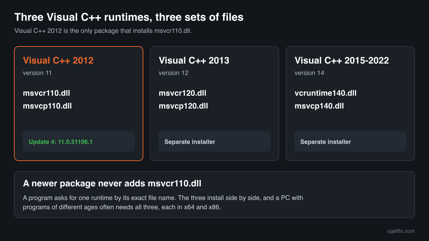Viewport: 429px width, 241px height.
Task: Click the 'version 12' label
Action: pyautogui.click(x=173, y=73)
